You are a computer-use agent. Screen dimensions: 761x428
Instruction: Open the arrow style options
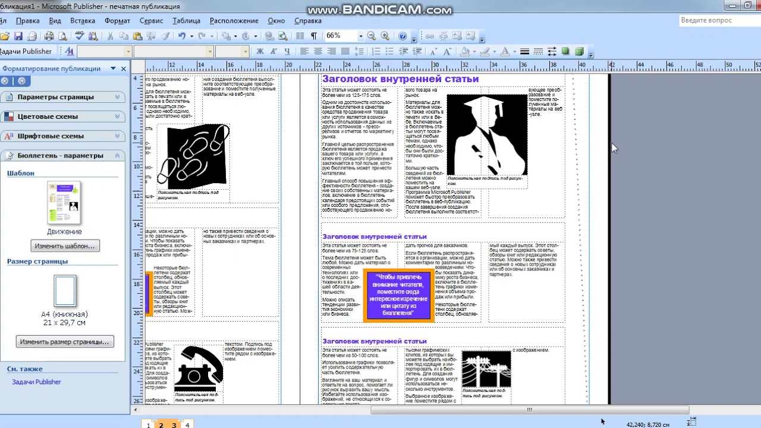click(552, 52)
